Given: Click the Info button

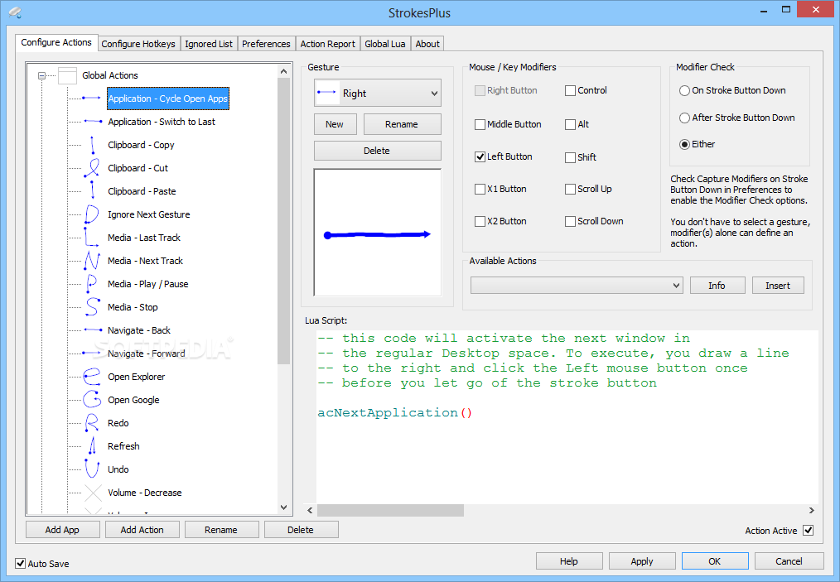Looking at the screenshot, I should point(717,286).
